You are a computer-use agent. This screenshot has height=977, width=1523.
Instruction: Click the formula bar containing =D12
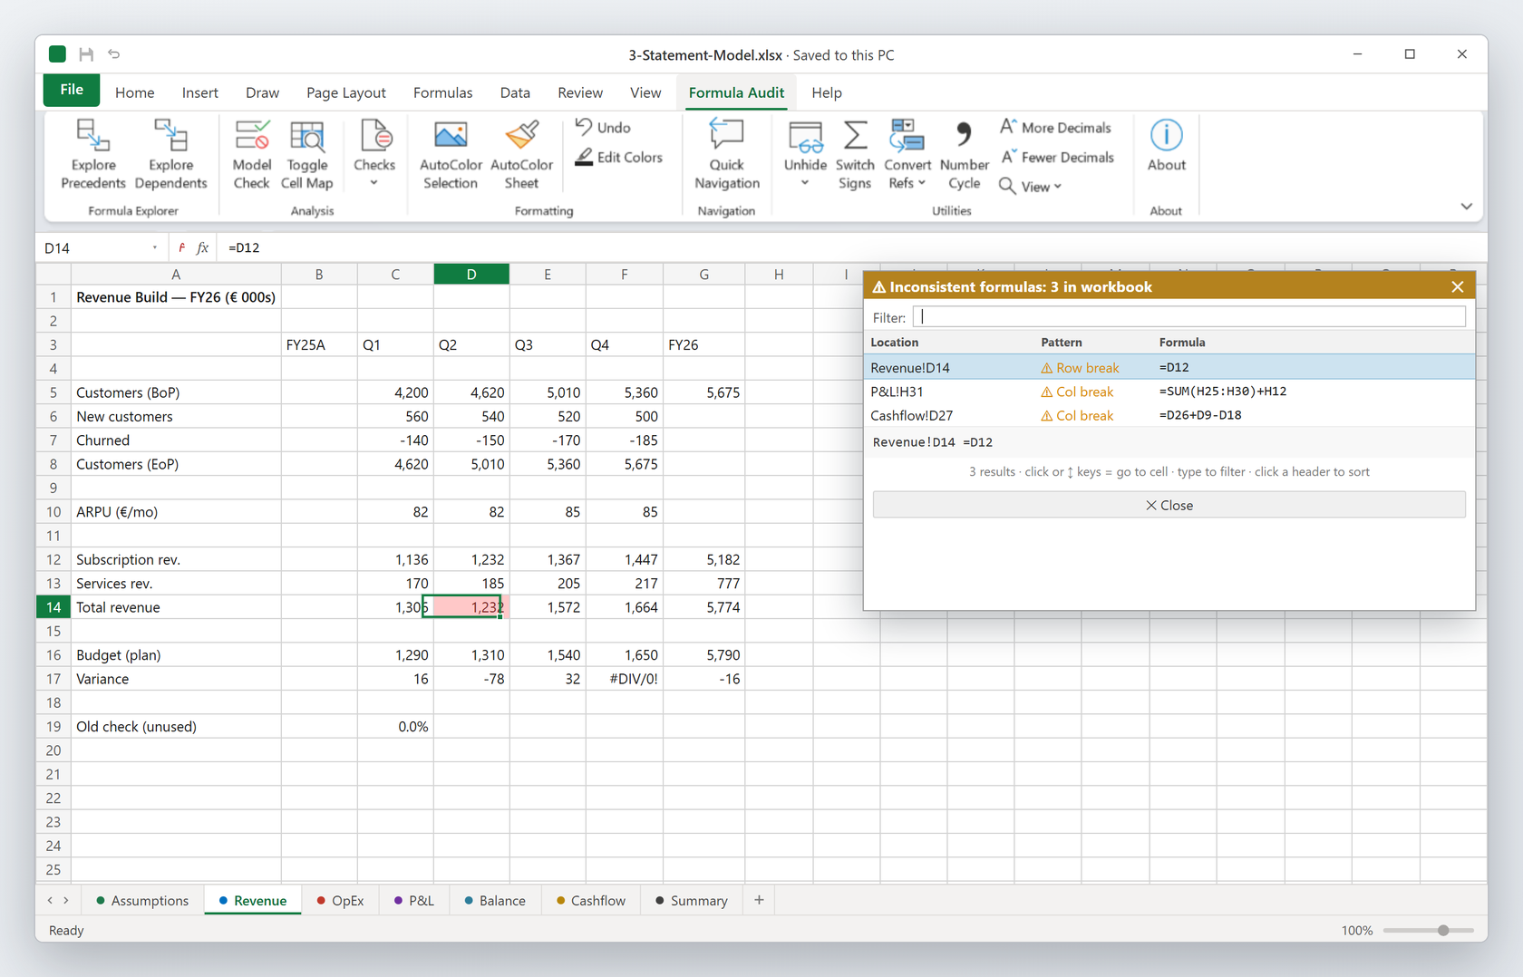[x=852, y=247]
